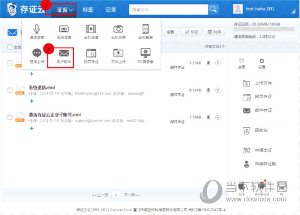Tick checkbox for 系统退信.eml

pos(10,90)
